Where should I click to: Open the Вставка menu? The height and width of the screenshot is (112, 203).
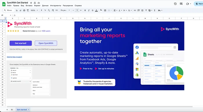point(29,6)
